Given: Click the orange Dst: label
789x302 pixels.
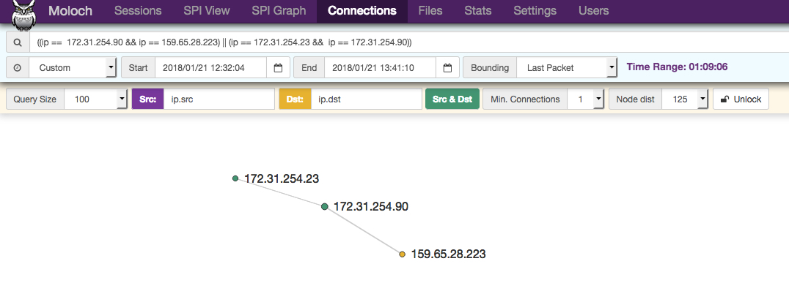Looking at the screenshot, I should point(295,99).
